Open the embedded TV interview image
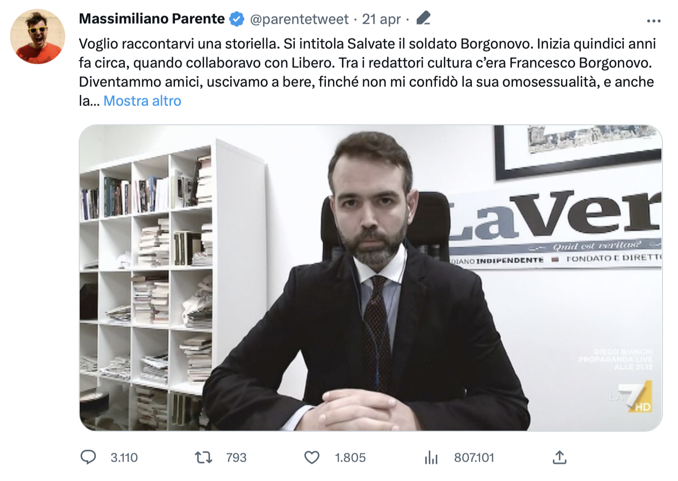Screen dimensions: 678x481 [x=371, y=278]
